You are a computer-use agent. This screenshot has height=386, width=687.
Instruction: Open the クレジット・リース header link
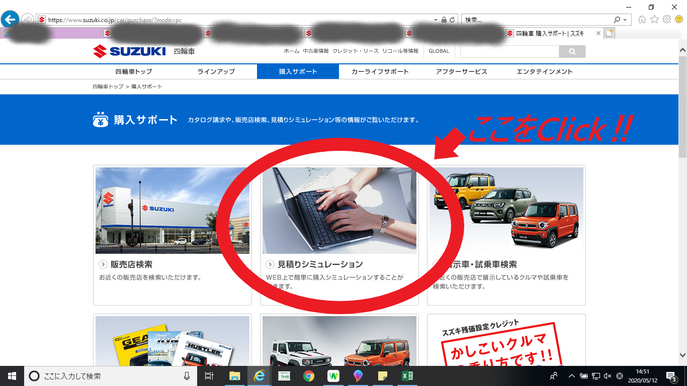(x=355, y=51)
